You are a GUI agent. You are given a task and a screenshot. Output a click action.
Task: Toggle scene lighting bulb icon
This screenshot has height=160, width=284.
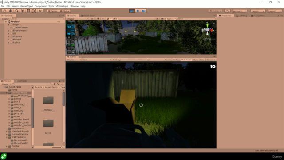[98, 19]
